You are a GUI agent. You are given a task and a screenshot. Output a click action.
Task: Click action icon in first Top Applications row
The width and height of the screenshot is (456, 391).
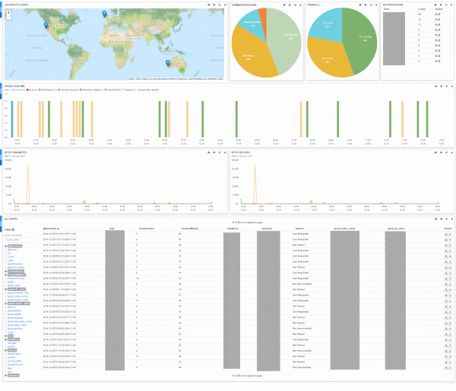coord(435,14)
